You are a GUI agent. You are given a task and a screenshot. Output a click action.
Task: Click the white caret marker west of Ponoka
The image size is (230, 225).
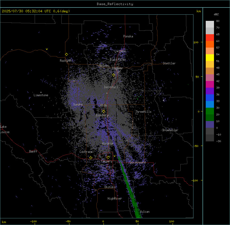click(97, 39)
